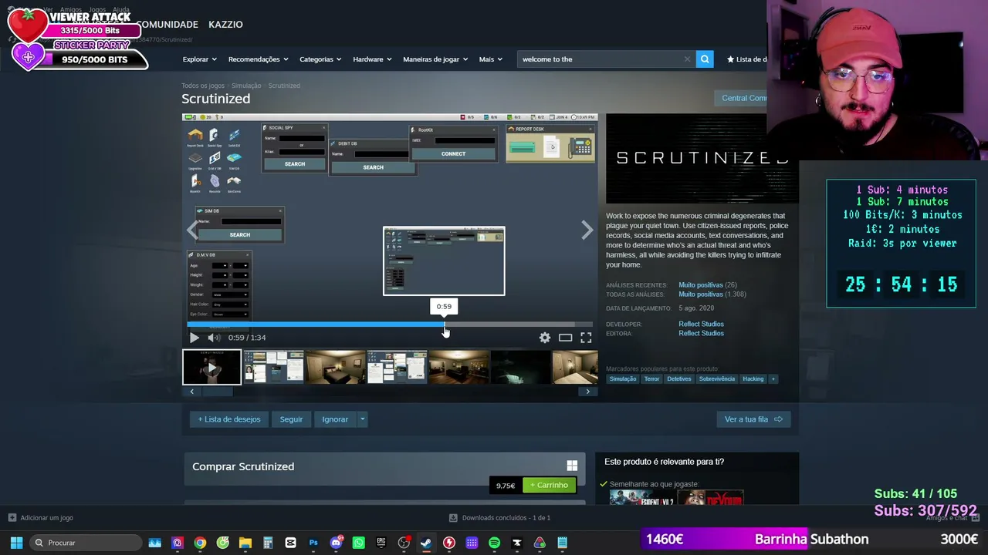Open Discord from the taskbar

point(336,543)
